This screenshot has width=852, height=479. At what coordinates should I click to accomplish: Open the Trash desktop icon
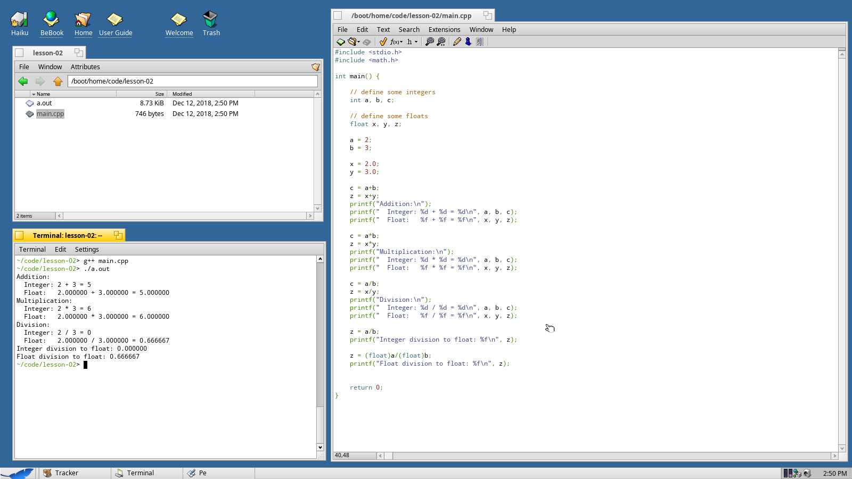(211, 24)
